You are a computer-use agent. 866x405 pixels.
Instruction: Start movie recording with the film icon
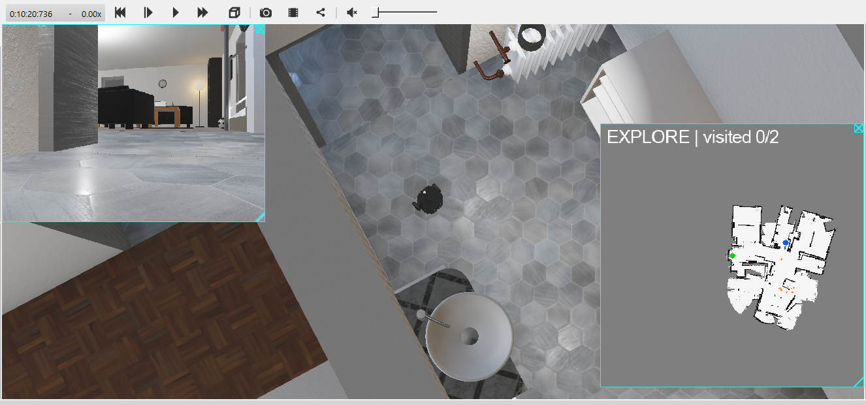[293, 12]
